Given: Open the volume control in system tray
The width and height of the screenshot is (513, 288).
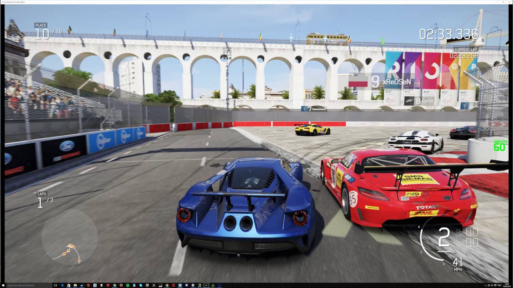Looking at the screenshot, I should pos(492,285).
